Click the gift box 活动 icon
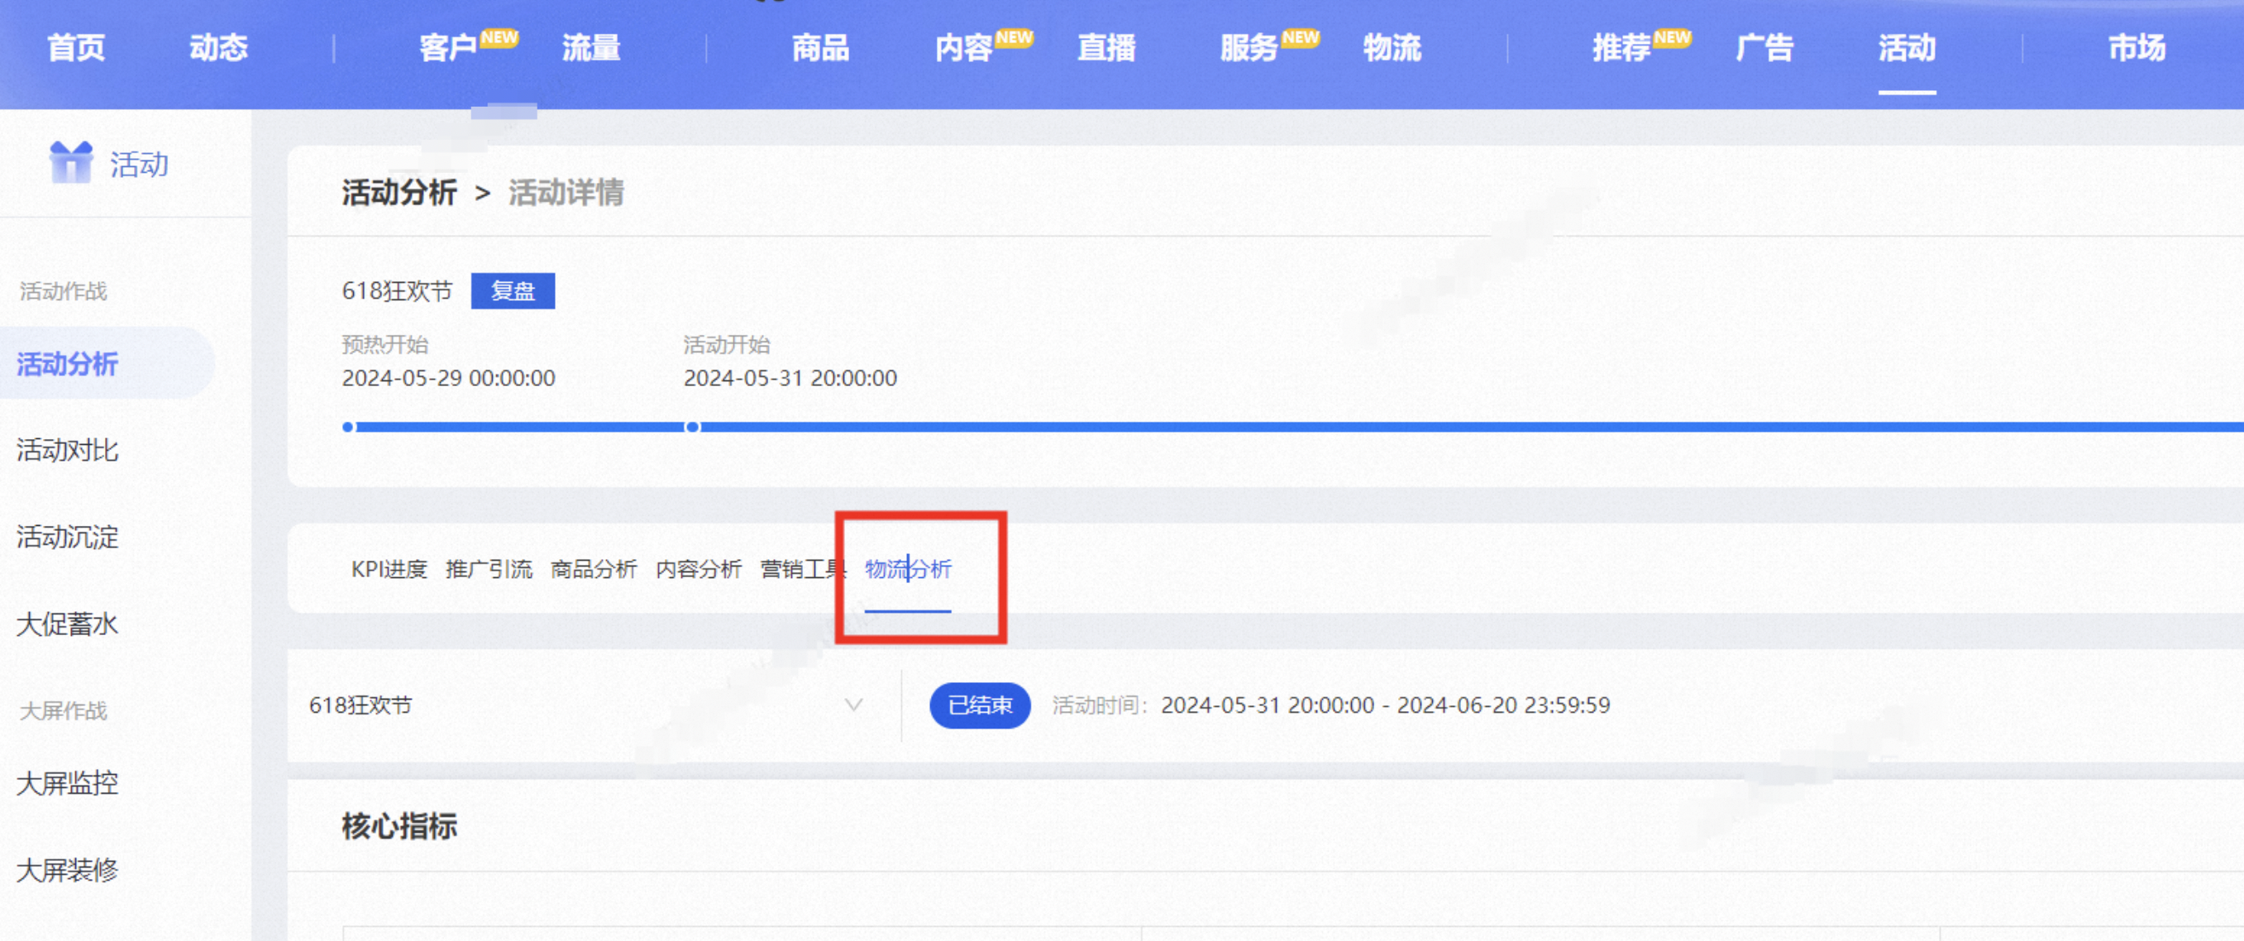 coord(70,163)
